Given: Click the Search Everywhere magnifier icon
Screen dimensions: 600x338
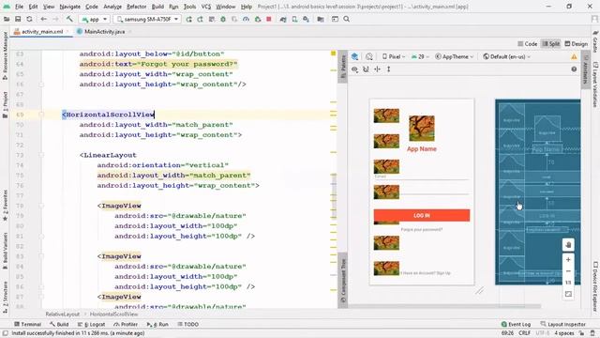Looking at the screenshot, I should click(x=346, y=19).
